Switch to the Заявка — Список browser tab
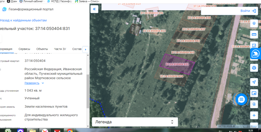261x132 pixels. [87, 1]
